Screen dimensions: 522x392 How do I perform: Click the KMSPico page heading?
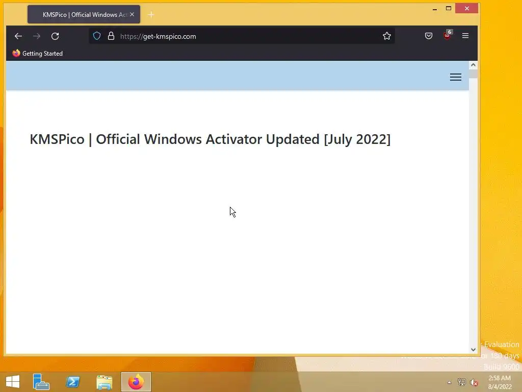click(x=210, y=139)
